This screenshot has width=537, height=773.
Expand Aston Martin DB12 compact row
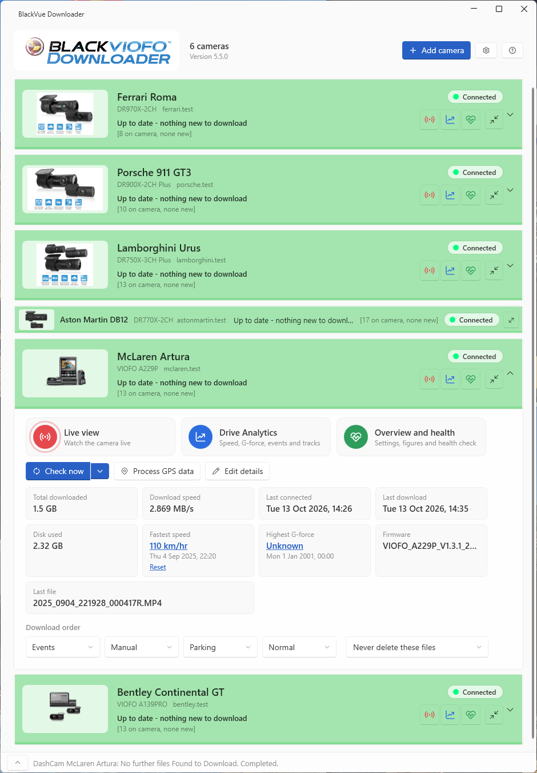511,320
